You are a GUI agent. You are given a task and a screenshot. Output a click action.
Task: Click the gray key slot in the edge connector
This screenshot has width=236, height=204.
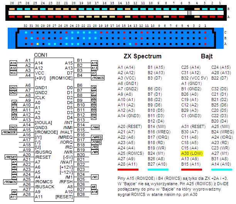[189, 13]
